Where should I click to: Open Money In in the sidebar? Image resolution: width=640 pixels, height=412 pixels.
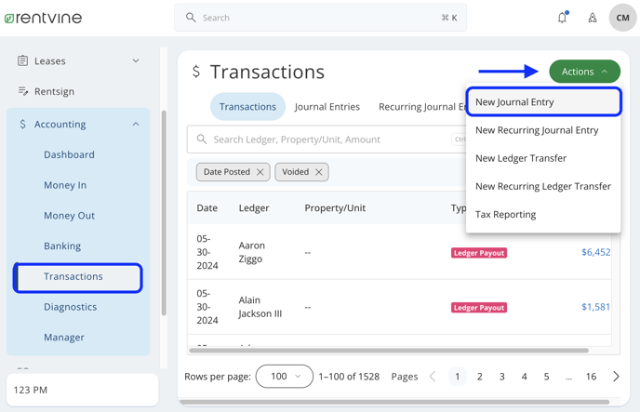click(65, 185)
